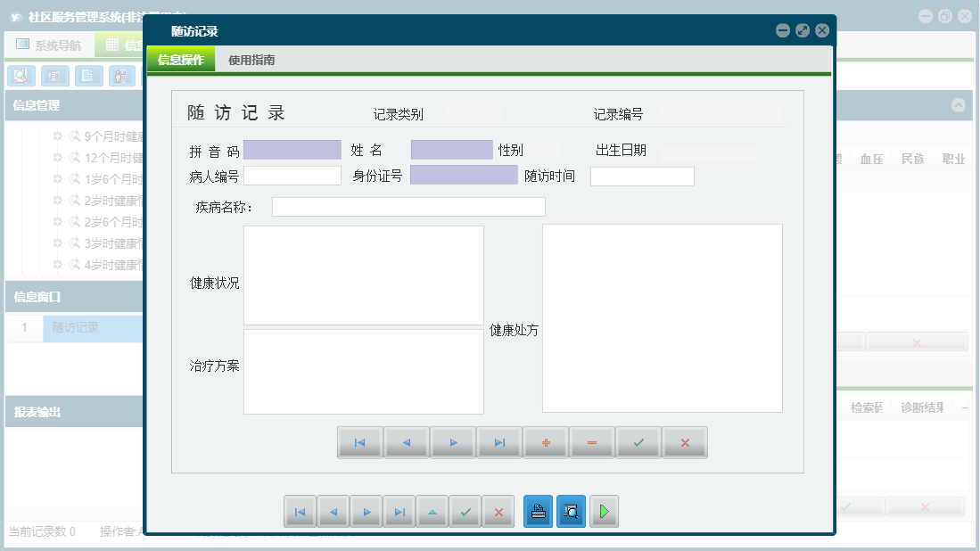Screen dimensions: 980x551
Task: Click previous-record button in bottom toolbar
Action: pyautogui.click(x=334, y=512)
